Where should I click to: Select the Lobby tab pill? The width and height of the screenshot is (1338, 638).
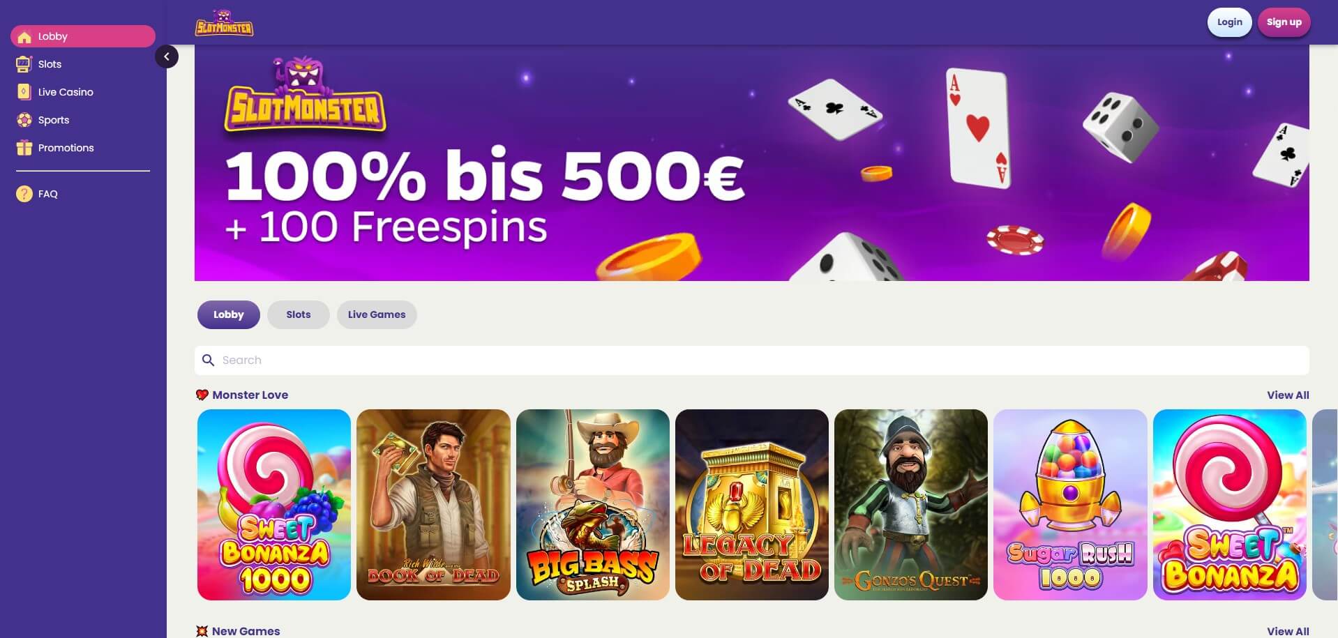(x=229, y=315)
